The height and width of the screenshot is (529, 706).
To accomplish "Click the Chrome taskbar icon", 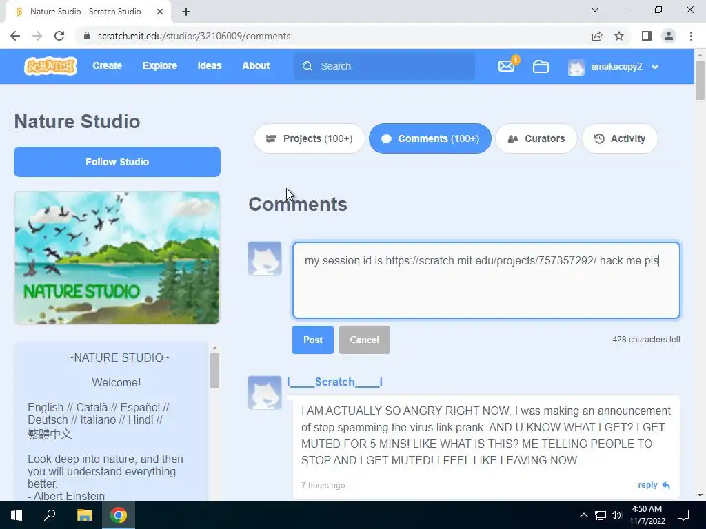I will [119, 515].
